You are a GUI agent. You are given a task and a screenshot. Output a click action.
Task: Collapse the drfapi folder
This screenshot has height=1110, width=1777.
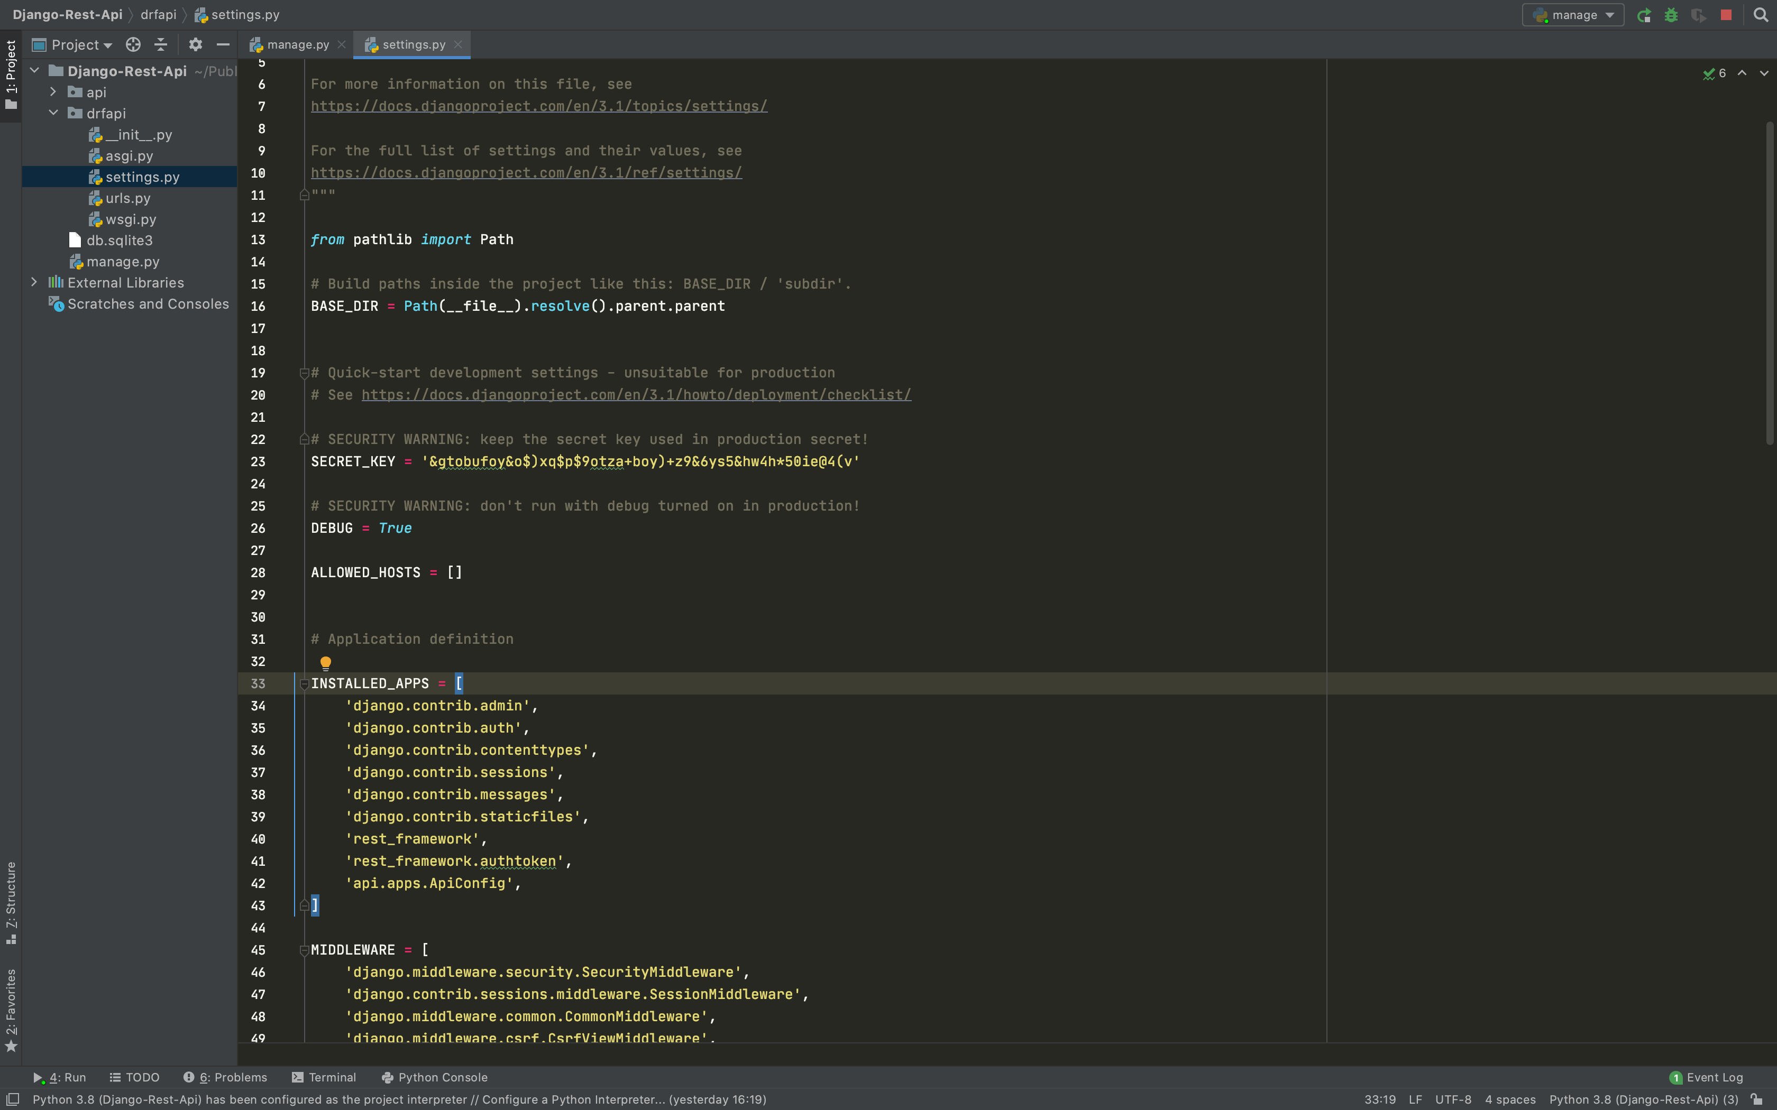[52, 113]
